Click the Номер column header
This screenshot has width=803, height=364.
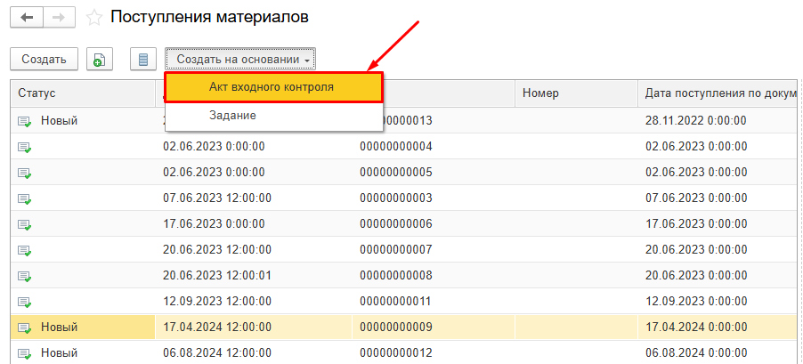[539, 93]
